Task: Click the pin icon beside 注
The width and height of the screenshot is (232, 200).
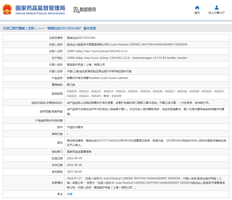Action: (x=59, y=194)
